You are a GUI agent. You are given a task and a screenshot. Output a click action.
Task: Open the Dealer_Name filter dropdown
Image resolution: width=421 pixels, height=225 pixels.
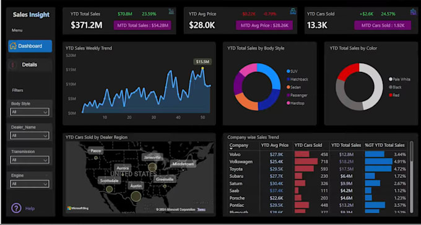tap(30, 136)
